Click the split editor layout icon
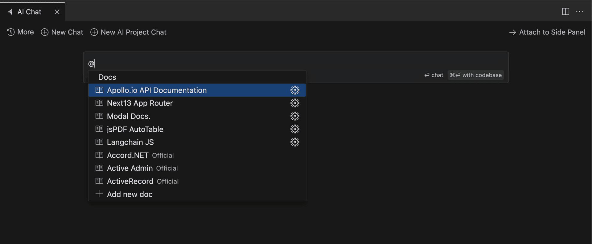The height and width of the screenshot is (244, 592). 565,12
